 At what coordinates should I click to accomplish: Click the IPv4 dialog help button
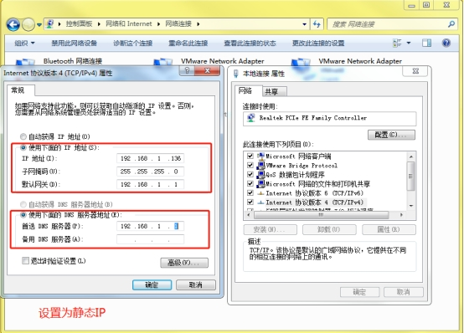(187, 70)
